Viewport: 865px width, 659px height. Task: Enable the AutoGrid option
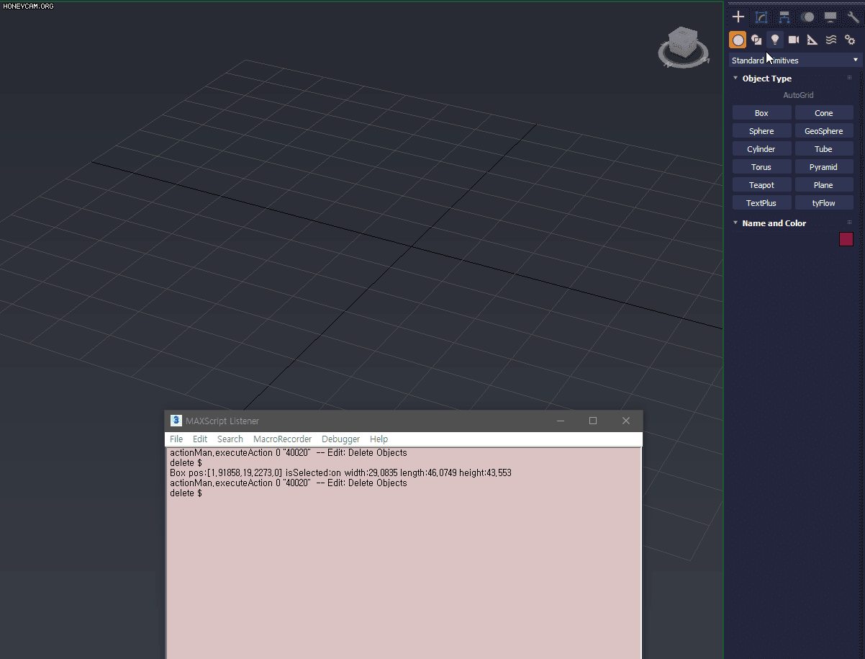pos(797,94)
